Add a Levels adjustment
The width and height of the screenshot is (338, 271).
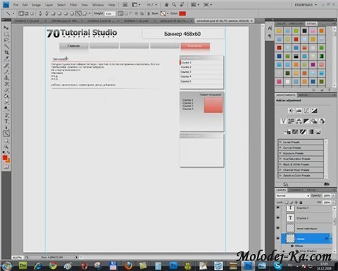[x=299, y=111]
